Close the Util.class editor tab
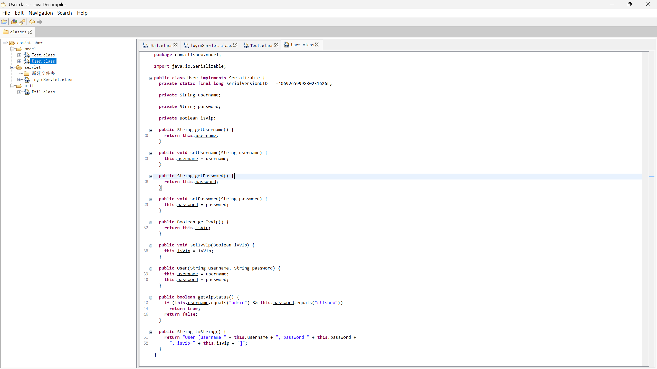Screen dimensions: 657x369 (x=176, y=45)
